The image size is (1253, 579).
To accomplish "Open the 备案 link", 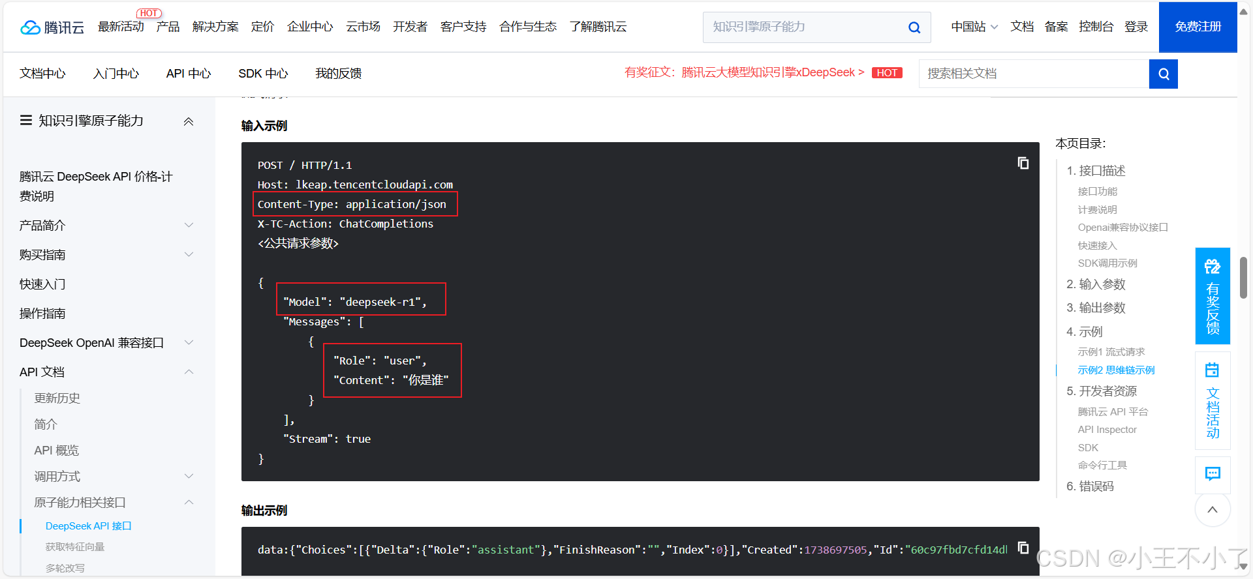I will click(x=1056, y=27).
